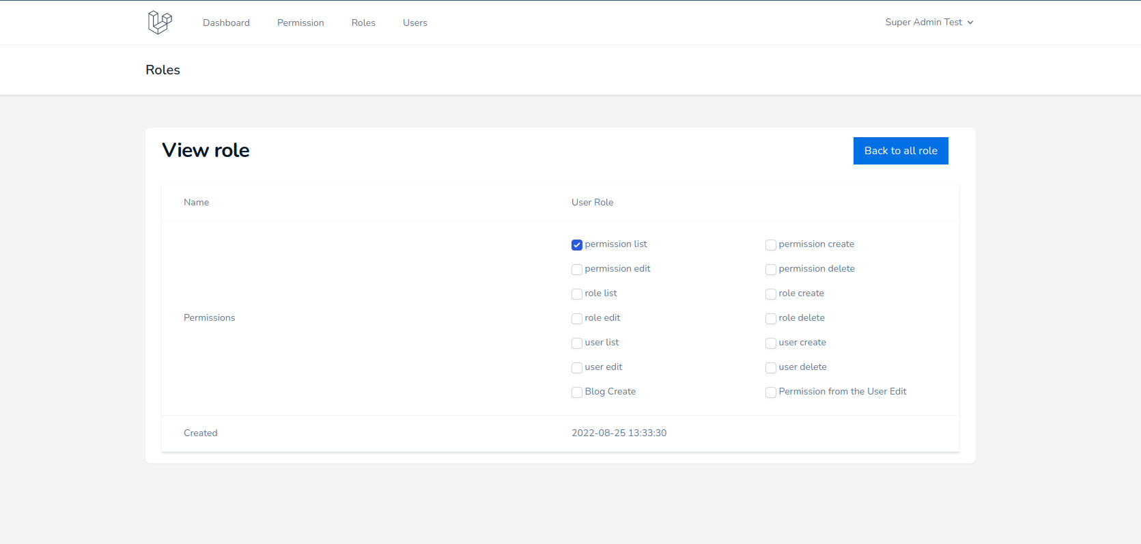Click the Laravel logo icon
The image size is (1141, 544).
point(160,23)
